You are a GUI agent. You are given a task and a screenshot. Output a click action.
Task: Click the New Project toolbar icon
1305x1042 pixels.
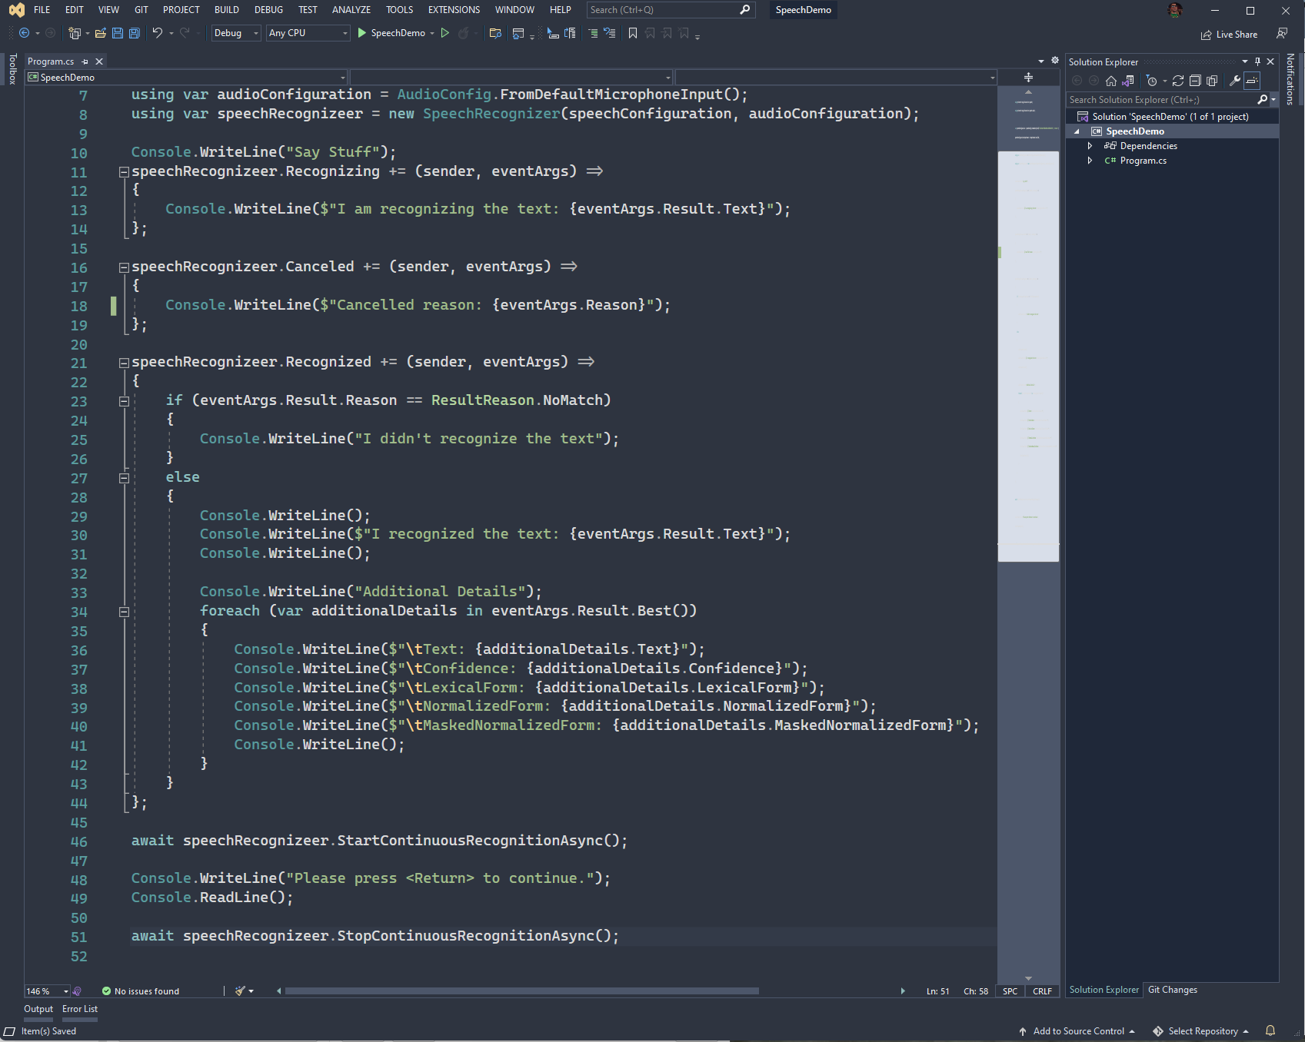pyautogui.click(x=75, y=33)
